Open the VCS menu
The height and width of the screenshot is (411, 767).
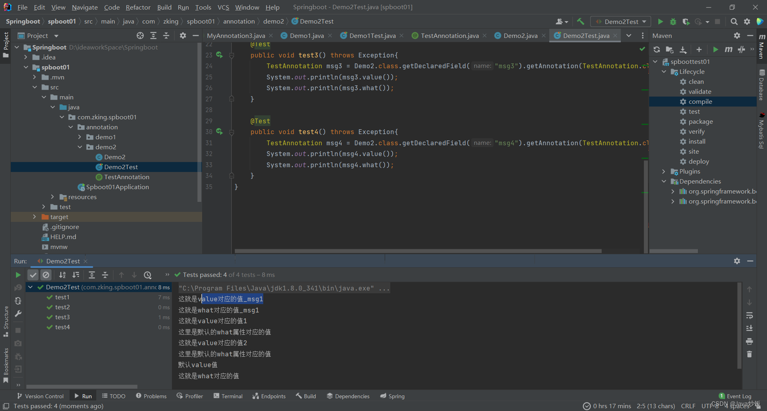pos(223,7)
